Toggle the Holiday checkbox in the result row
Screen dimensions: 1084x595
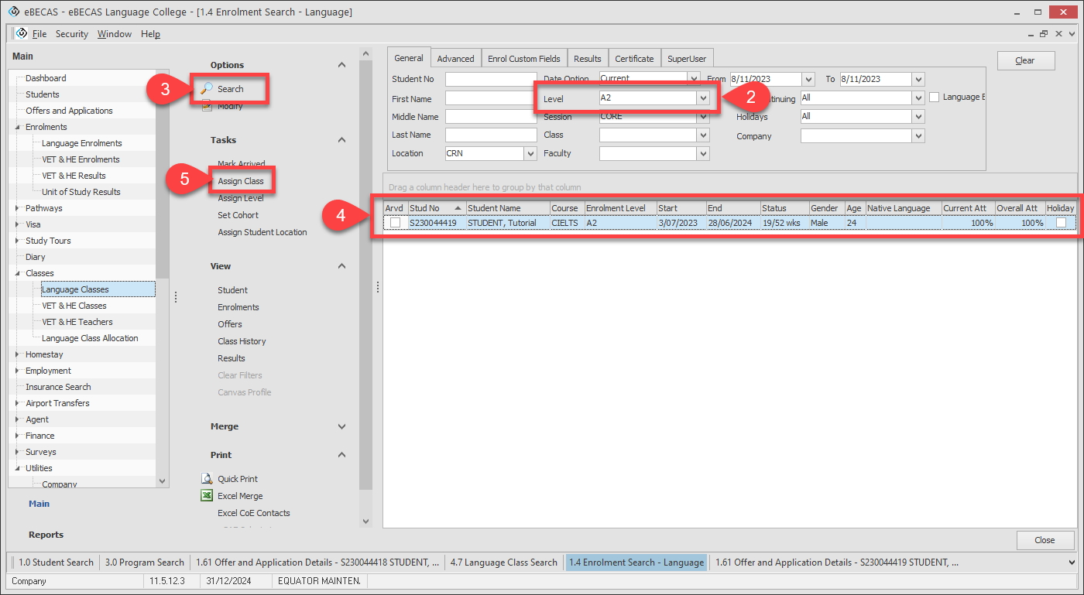pos(1061,223)
